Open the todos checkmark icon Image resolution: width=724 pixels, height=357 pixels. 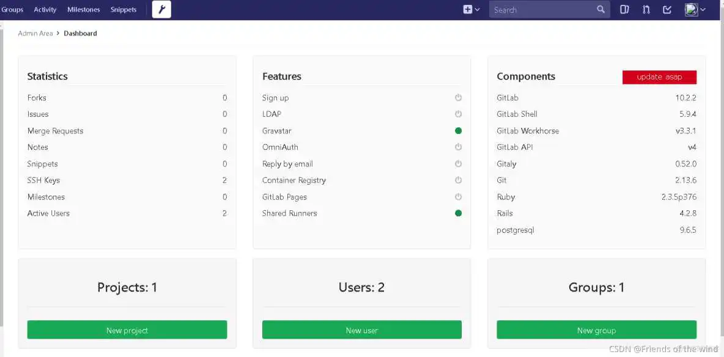(667, 10)
